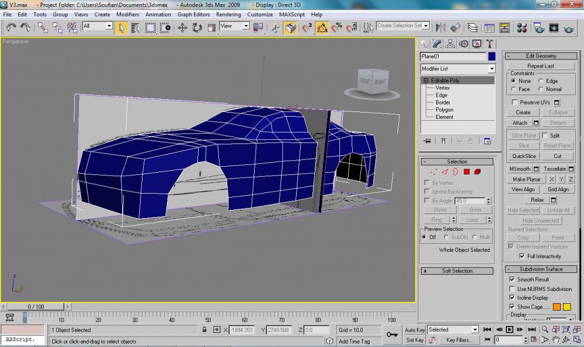Open the Rendering menu
This screenshot has height=347, width=584.
click(228, 14)
